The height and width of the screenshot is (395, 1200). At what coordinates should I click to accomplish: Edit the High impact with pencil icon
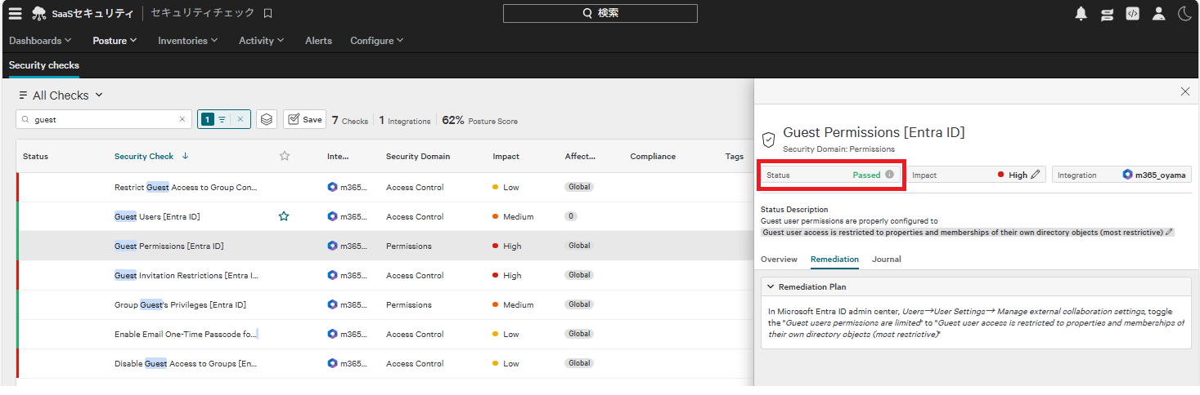[x=1036, y=175]
